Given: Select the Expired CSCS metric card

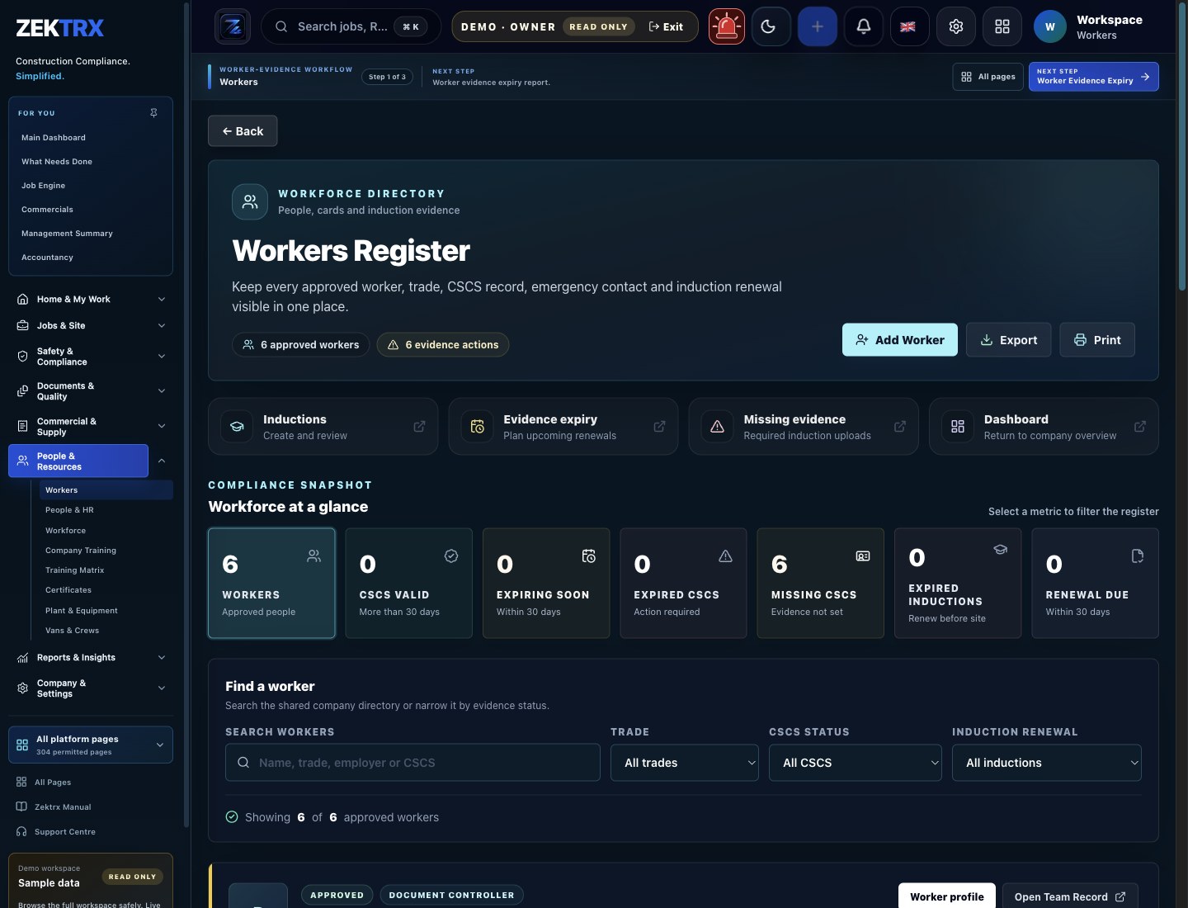Looking at the screenshot, I should [683, 583].
